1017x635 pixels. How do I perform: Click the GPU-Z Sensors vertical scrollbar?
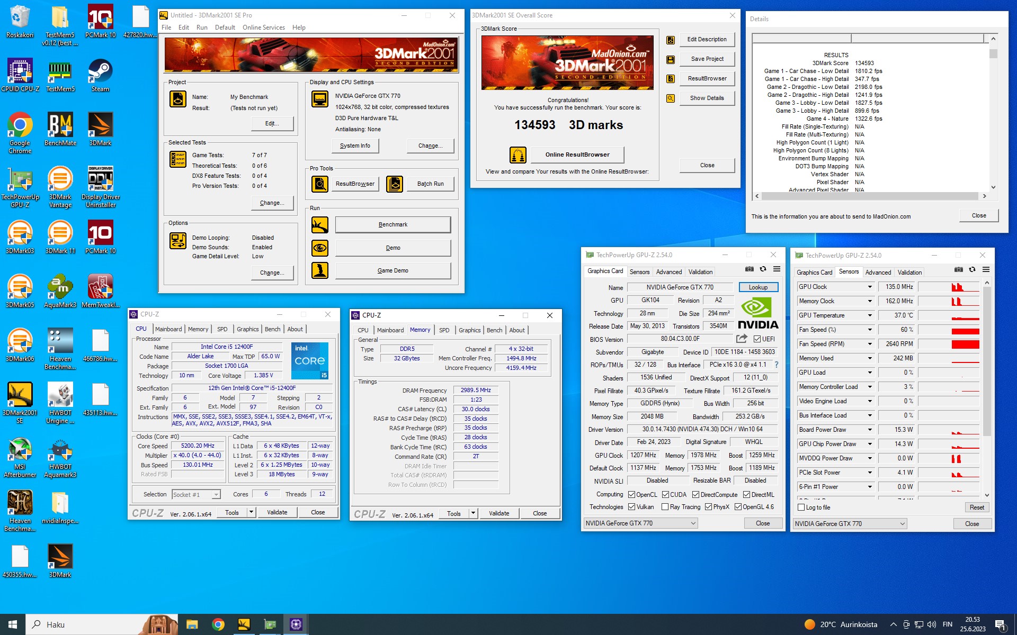987,389
